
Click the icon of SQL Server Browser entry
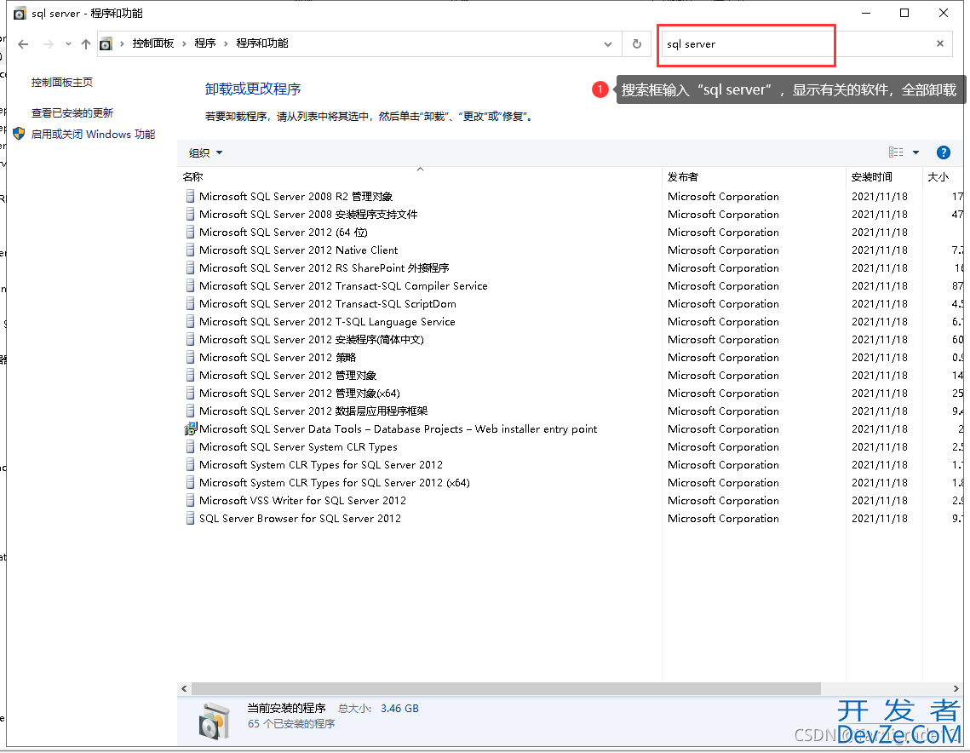(x=191, y=519)
